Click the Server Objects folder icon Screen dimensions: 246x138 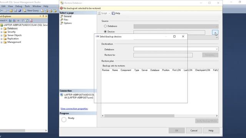(x=5, y=35)
